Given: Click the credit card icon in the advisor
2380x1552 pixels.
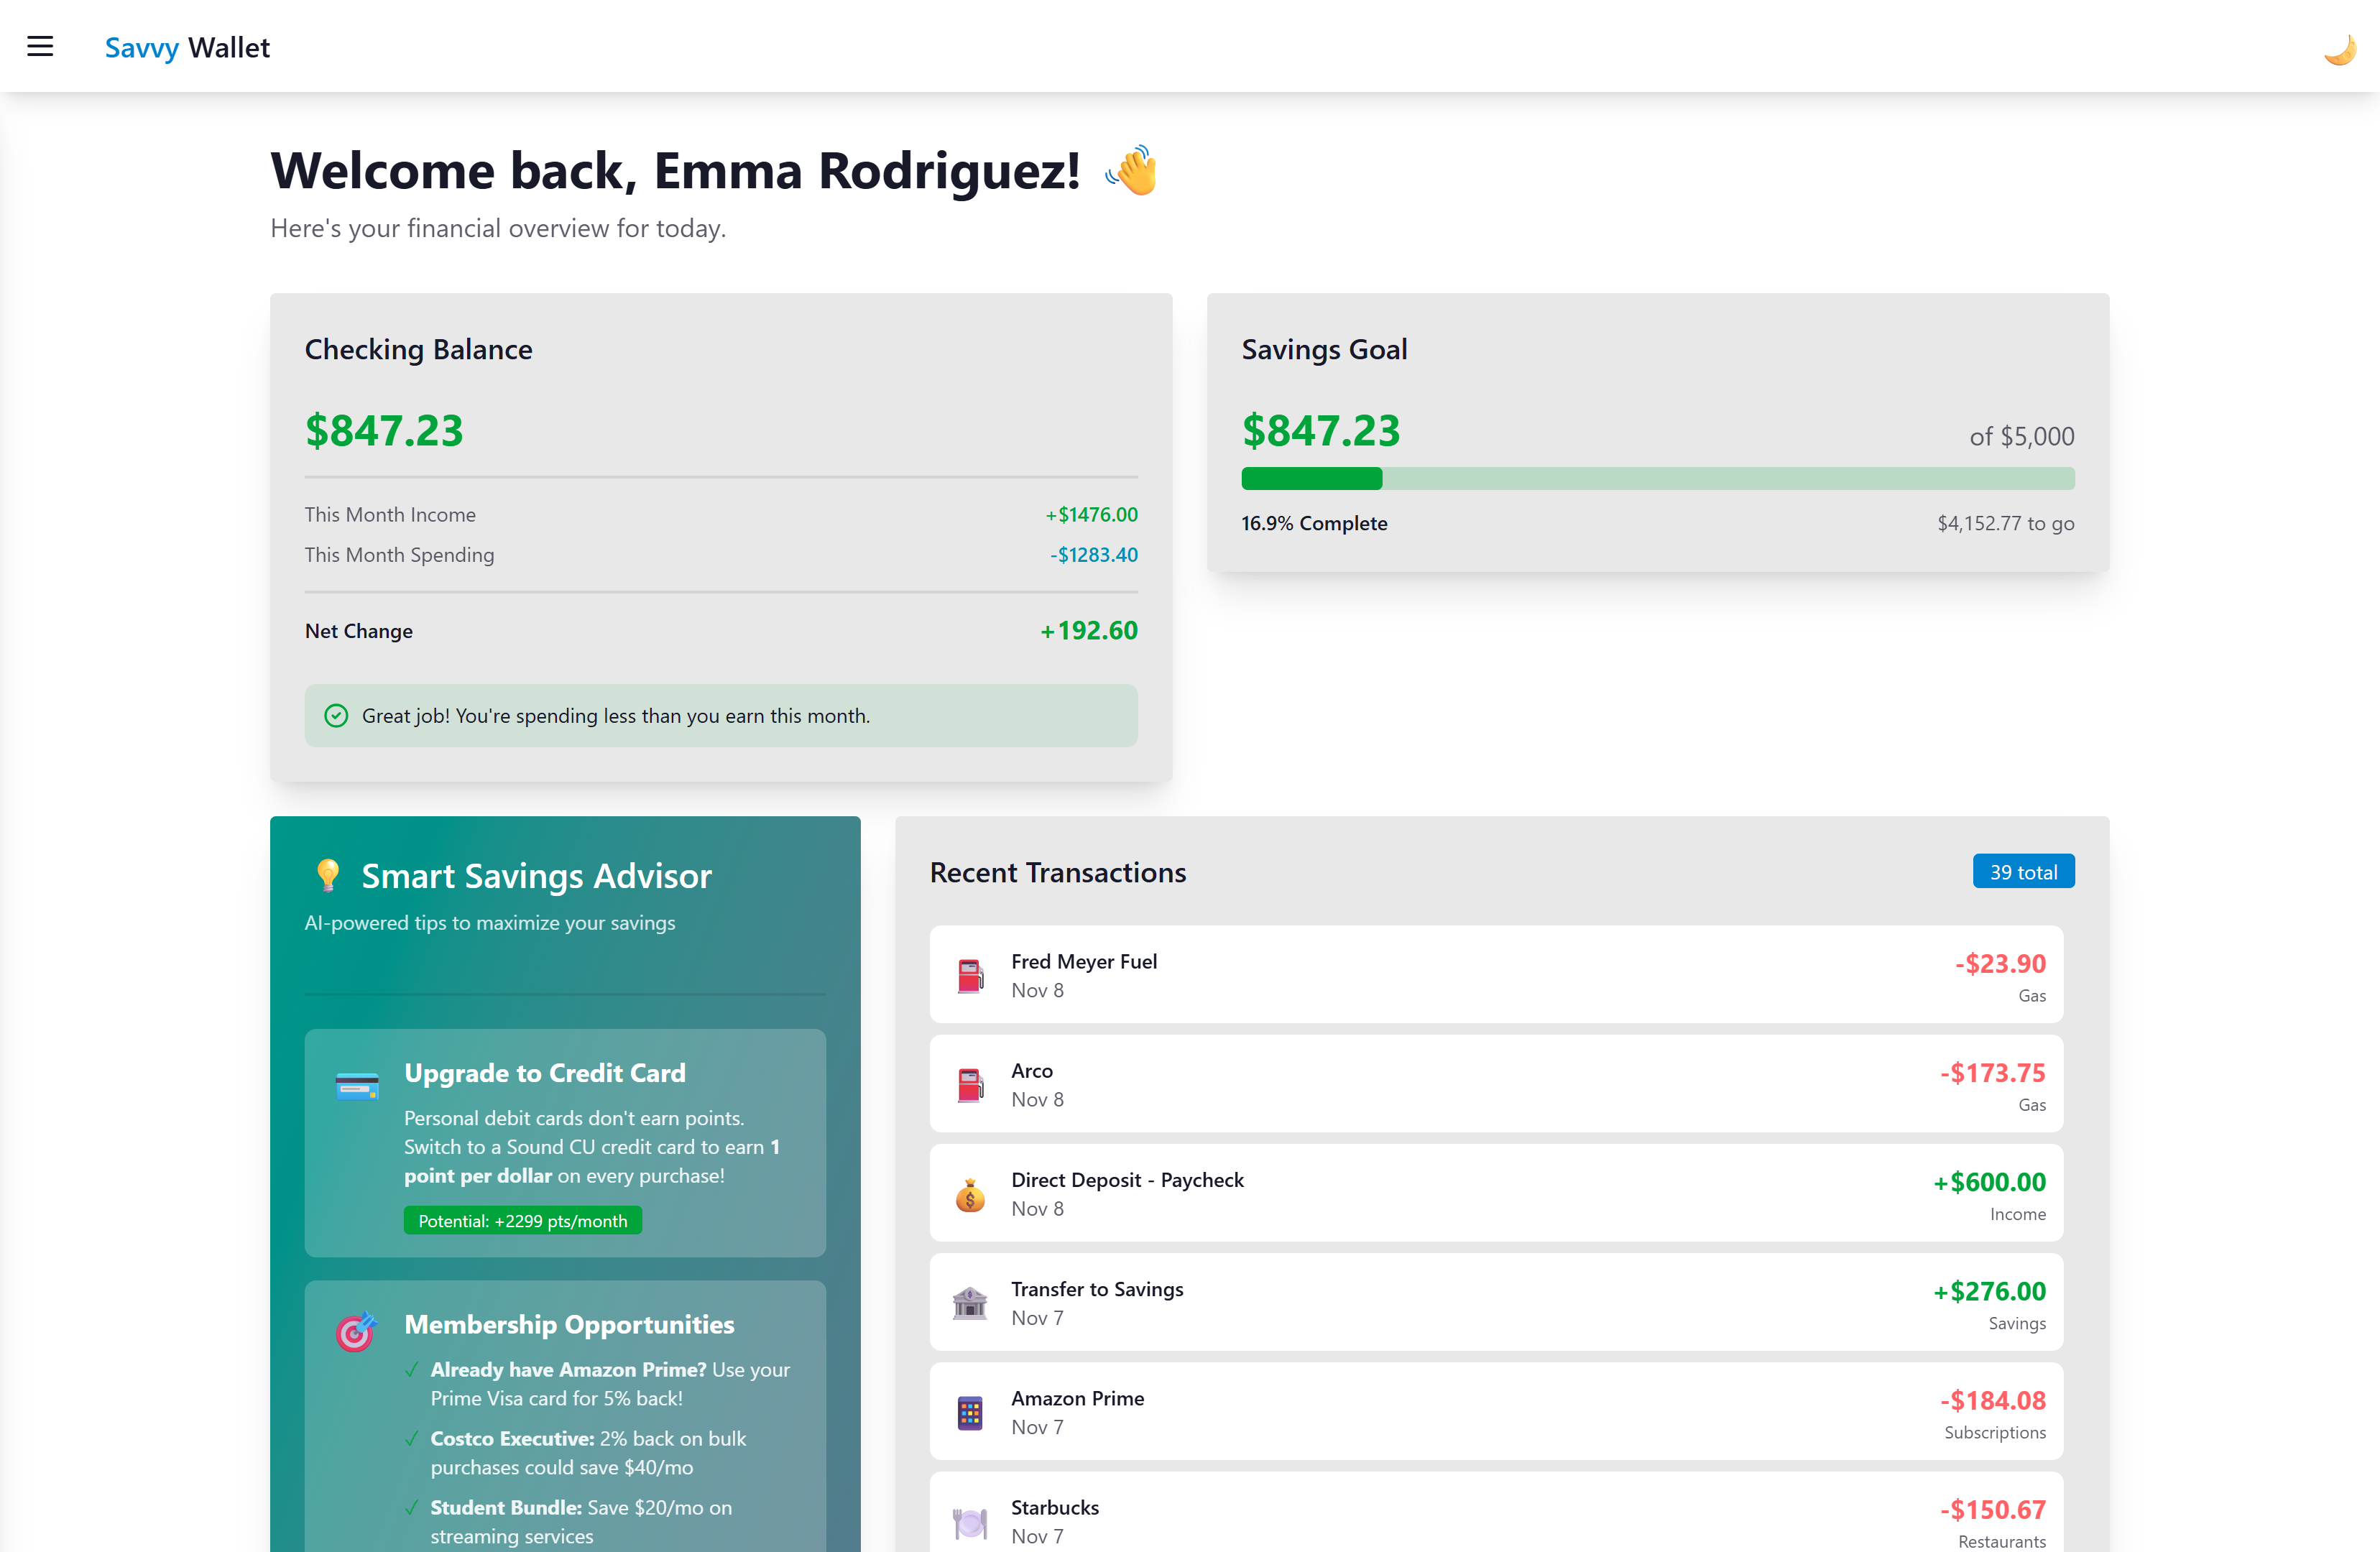Looking at the screenshot, I should 357,1086.
